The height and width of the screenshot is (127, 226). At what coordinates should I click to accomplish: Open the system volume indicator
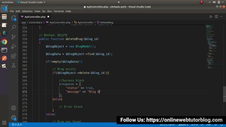pyautogui.click(x=214, y=2)
